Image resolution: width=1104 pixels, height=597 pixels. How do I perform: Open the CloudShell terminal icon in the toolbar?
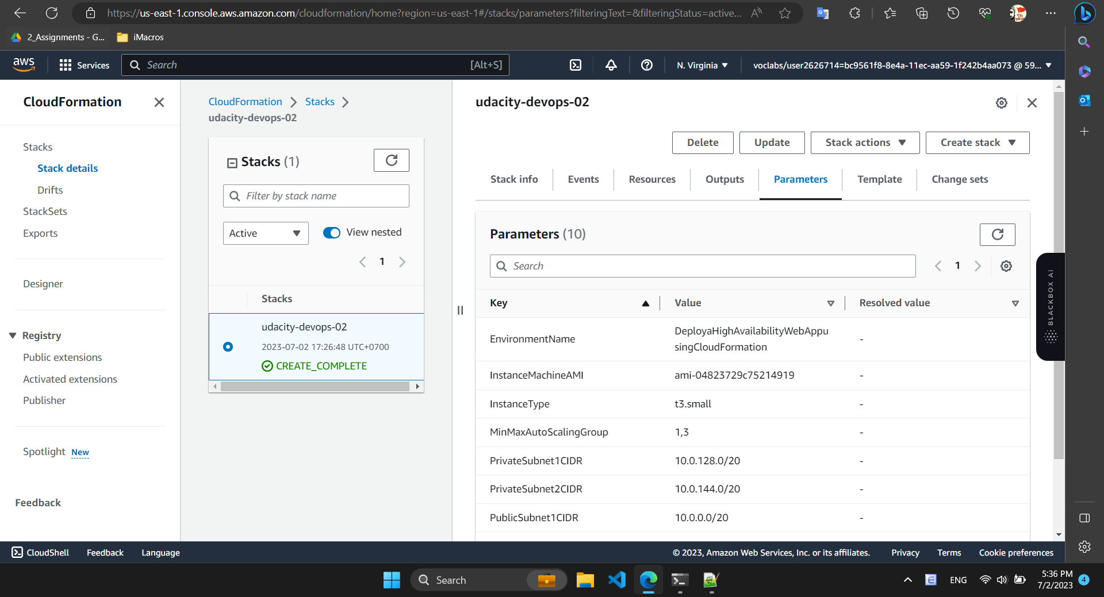point(576,65)
